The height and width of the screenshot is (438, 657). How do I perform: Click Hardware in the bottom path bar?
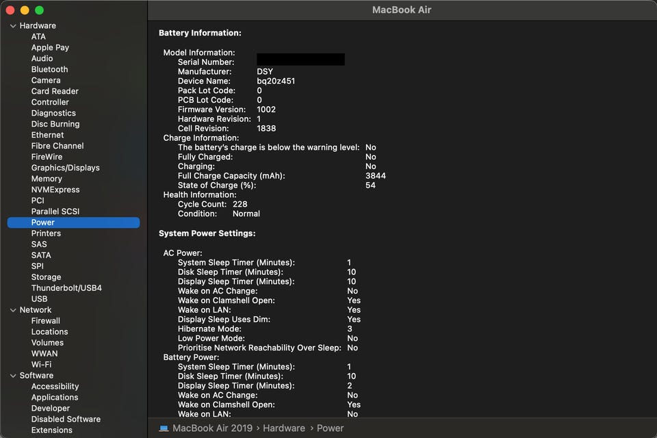(x=284, y=428)
